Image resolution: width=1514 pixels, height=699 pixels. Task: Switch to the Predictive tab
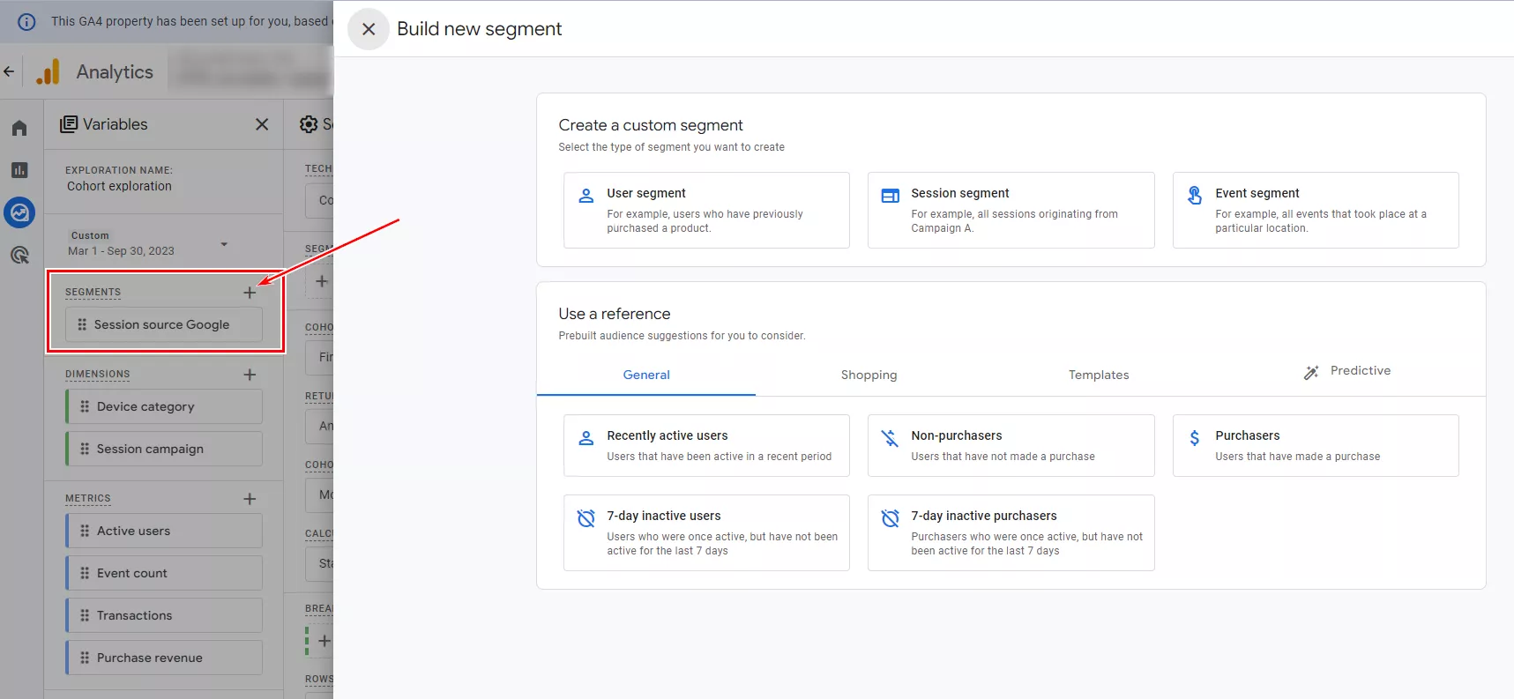click(1347, 371)
